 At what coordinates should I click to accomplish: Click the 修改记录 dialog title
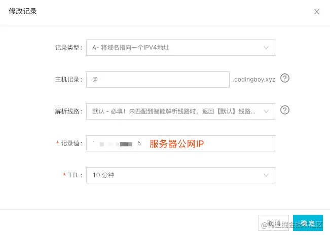tap(23, 11)
